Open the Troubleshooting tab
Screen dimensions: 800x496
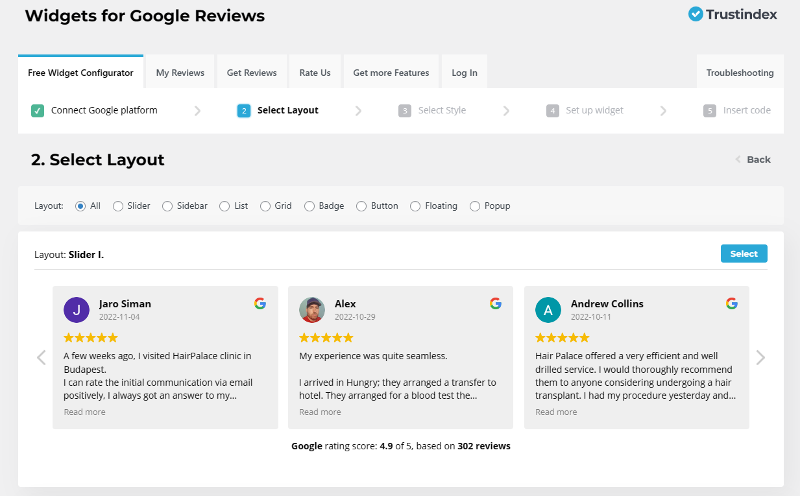click(740, 72)
